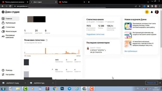Go to Статистика in the sidebar
Screen dimensions: 162x91
pos(10,27)
